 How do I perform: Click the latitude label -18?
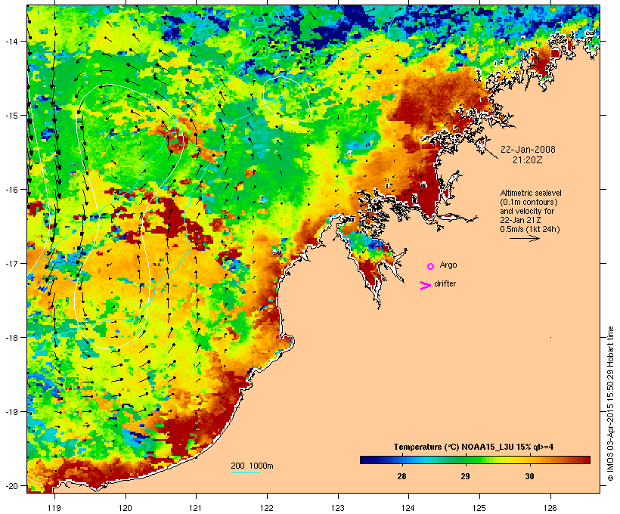tap(11, 338)
